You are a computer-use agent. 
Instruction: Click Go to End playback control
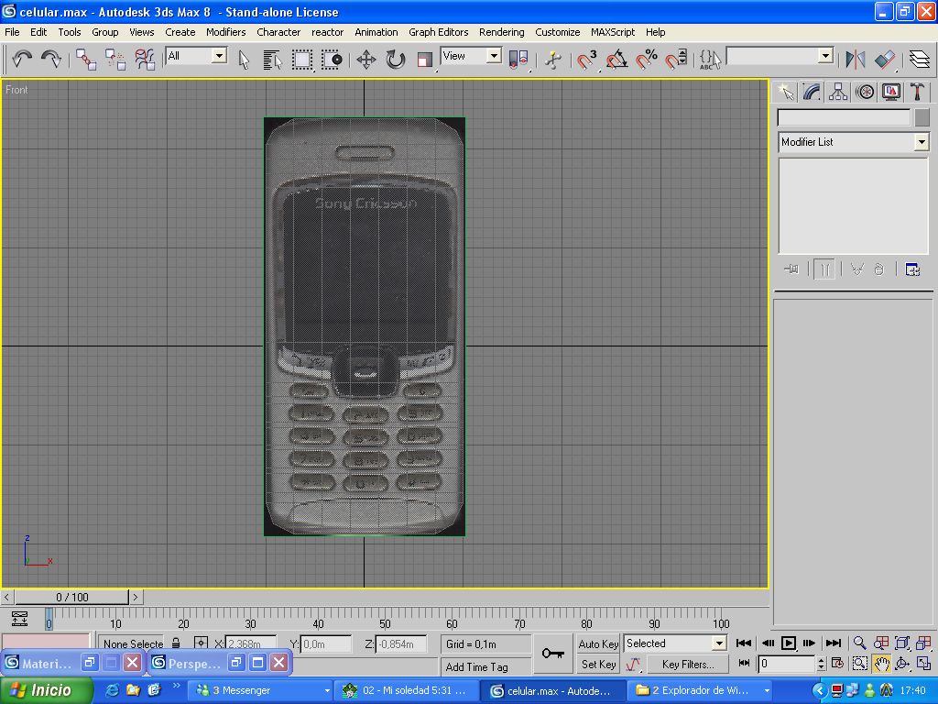(x=833, y=643)
